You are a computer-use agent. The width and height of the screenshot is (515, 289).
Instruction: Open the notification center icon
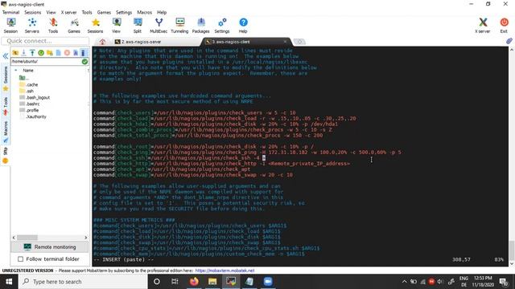pos(504,282)
